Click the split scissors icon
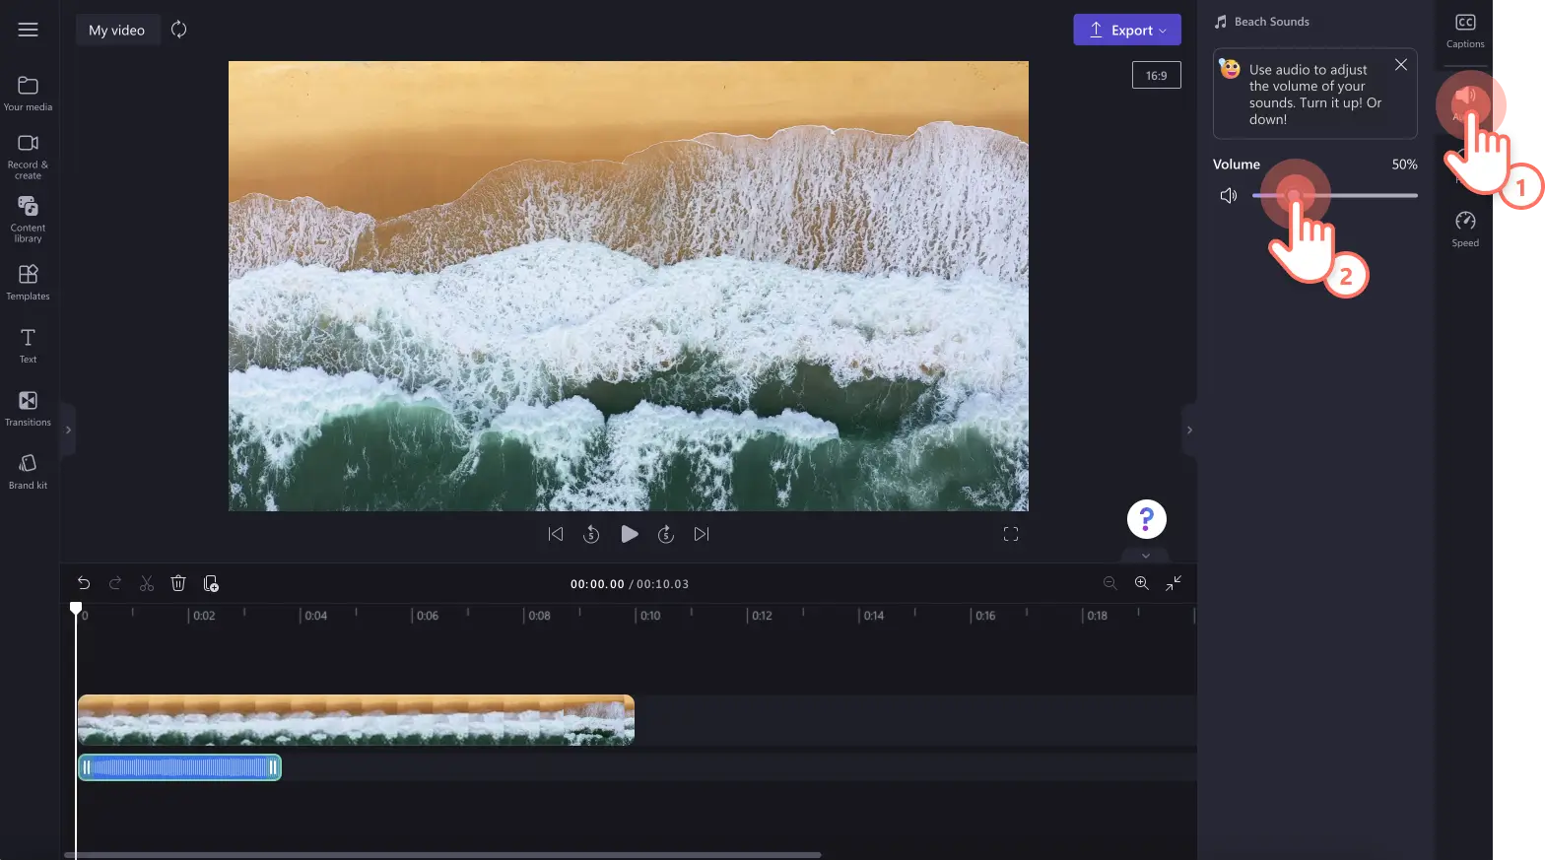 point(147,583)
